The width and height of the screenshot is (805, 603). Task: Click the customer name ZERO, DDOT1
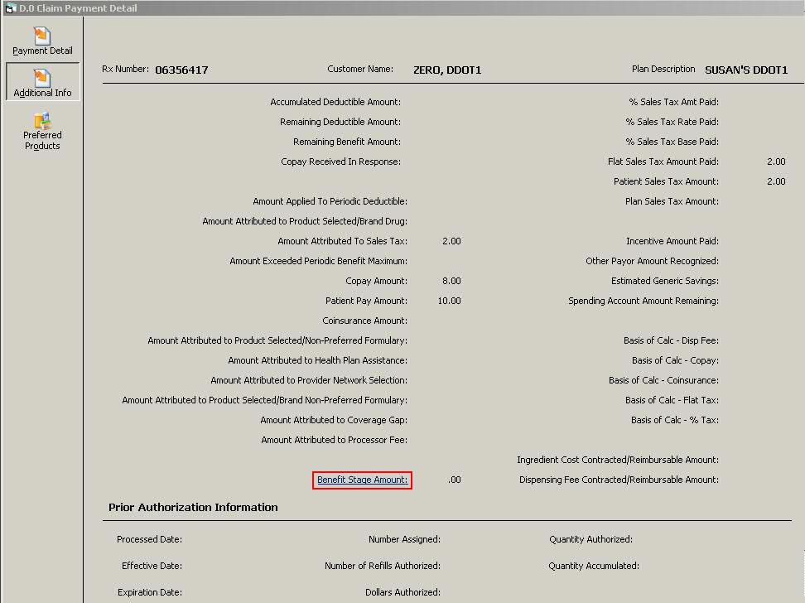(x=447, y=70)
